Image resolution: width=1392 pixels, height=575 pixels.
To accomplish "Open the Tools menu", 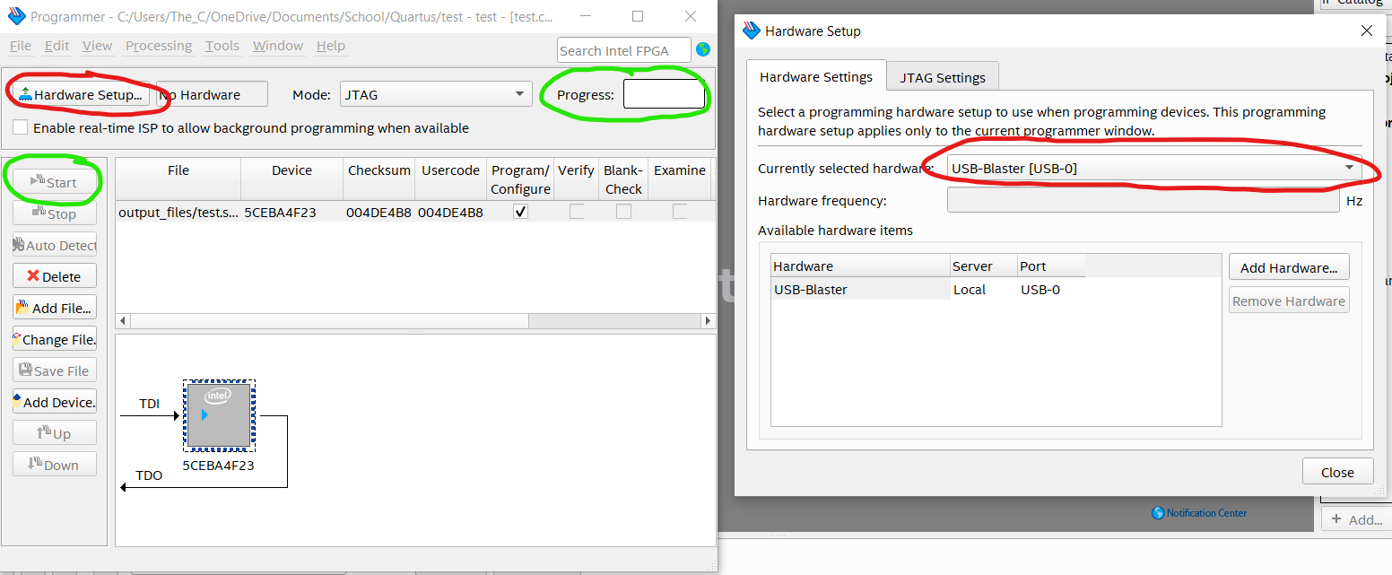I will 222,46.
